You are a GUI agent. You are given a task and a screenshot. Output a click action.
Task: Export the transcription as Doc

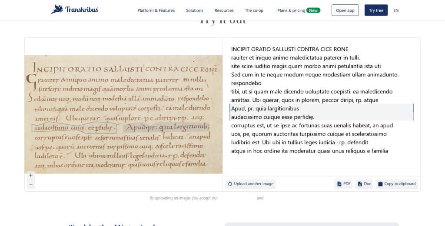tap(364, 184)
